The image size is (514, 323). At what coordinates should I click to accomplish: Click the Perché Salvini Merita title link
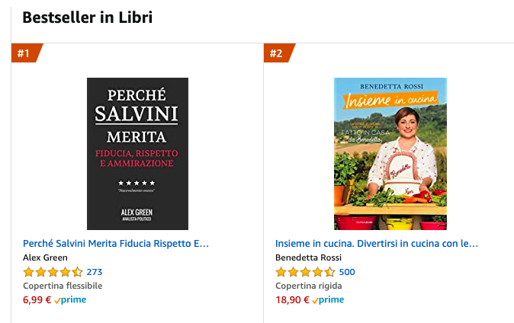click(116, 244)
